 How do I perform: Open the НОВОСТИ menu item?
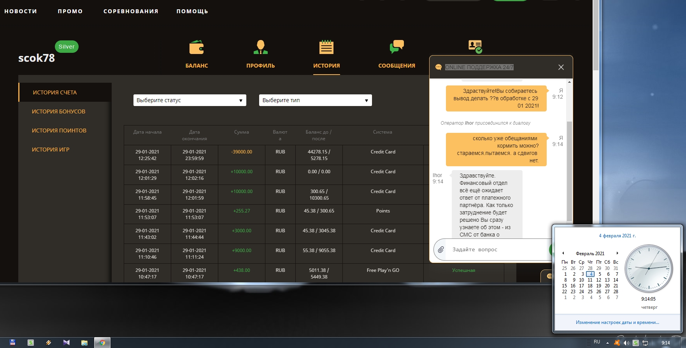pos(21,11)
